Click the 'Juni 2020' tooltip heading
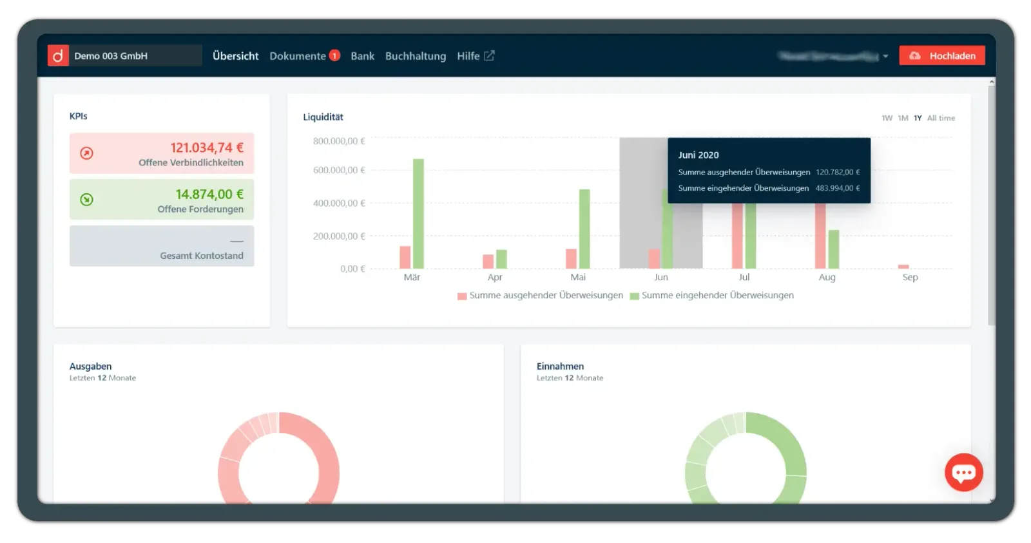This screenshot has height=543, width=1031. [x=699, y=155]
